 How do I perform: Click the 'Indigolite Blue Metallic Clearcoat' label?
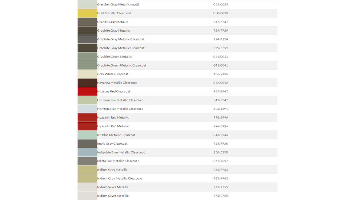121,152
